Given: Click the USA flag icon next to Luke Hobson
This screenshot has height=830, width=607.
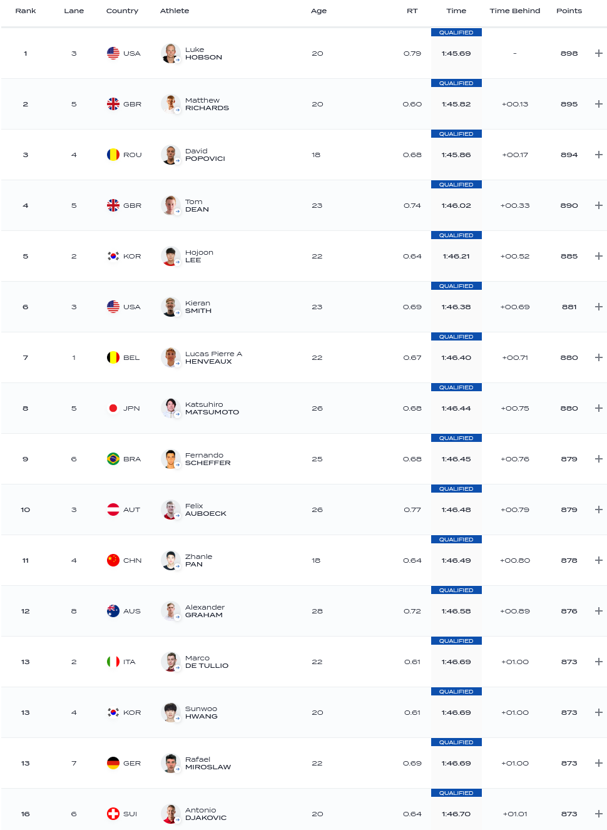Looking at the screenshot, I should (113, 53).
